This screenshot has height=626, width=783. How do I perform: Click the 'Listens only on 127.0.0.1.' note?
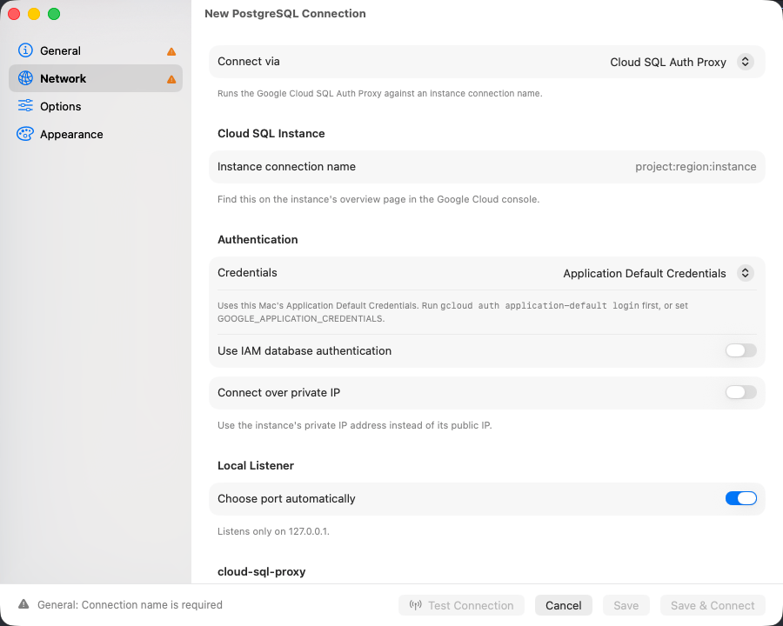(274, 531)
